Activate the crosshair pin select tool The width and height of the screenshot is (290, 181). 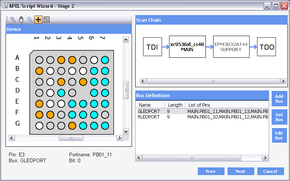[38, 19]
